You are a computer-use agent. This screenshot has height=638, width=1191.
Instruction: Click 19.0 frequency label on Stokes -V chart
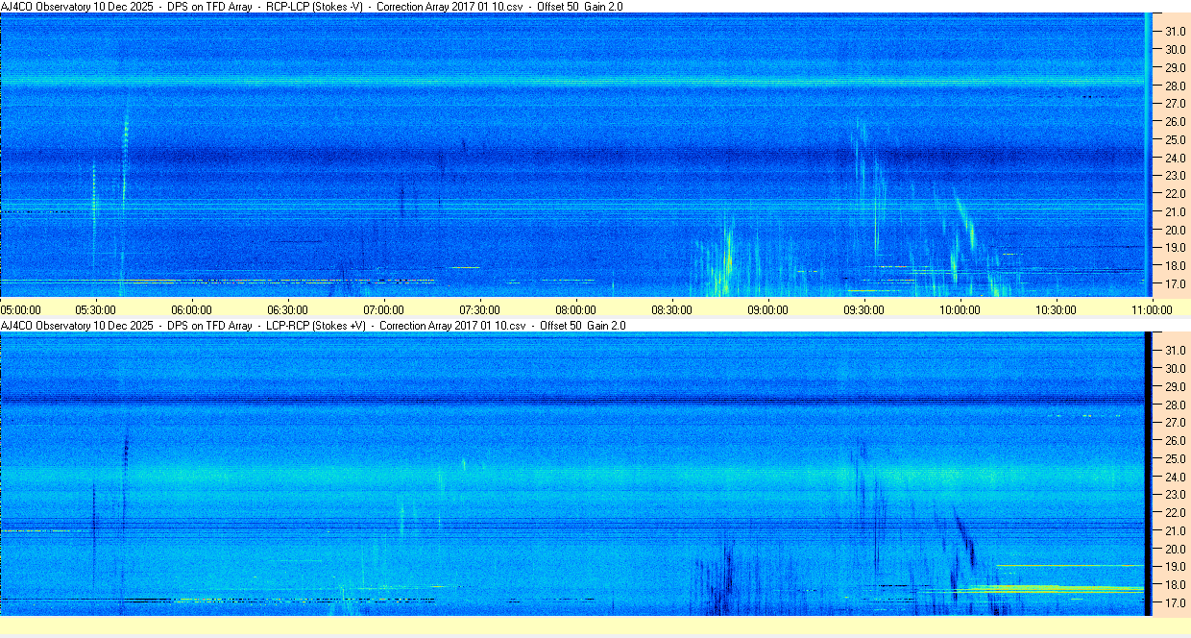point(1176,248)
